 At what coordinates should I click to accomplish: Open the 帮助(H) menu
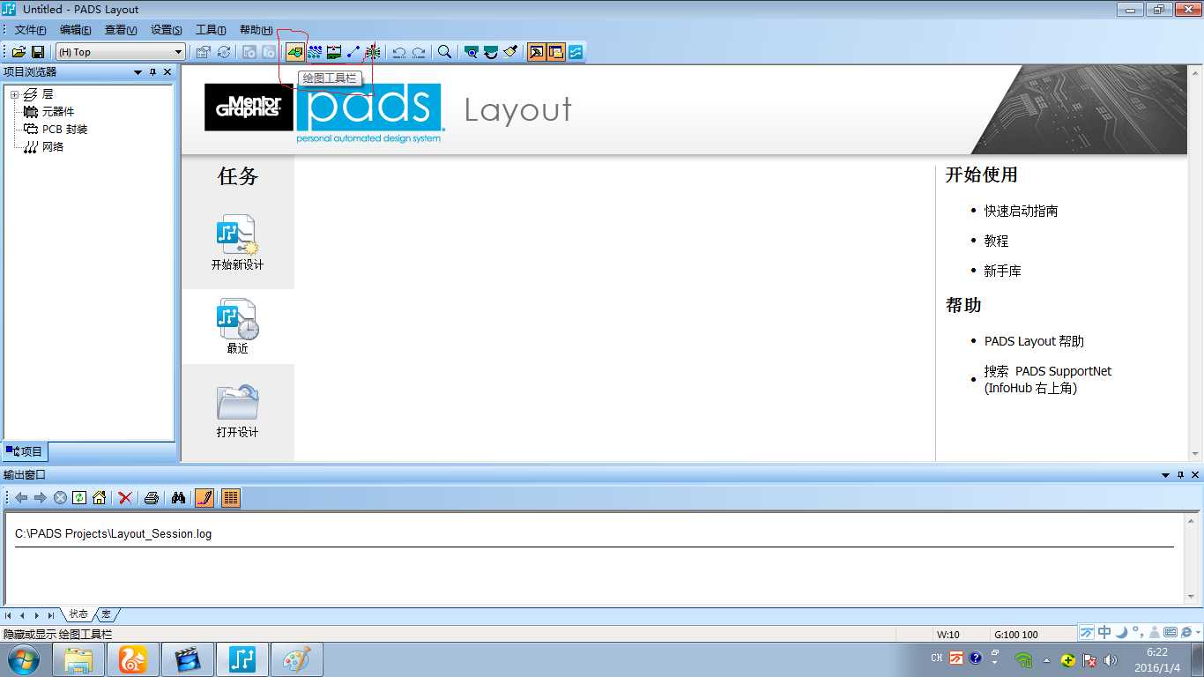[256, 30]
